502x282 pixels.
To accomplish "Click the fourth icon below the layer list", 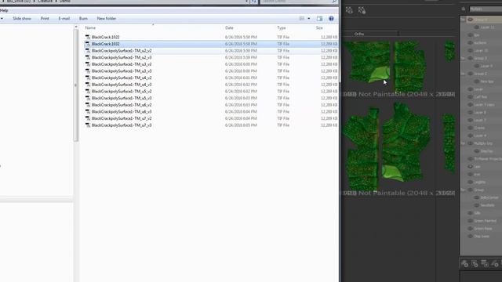I will (x=495, y=263).
